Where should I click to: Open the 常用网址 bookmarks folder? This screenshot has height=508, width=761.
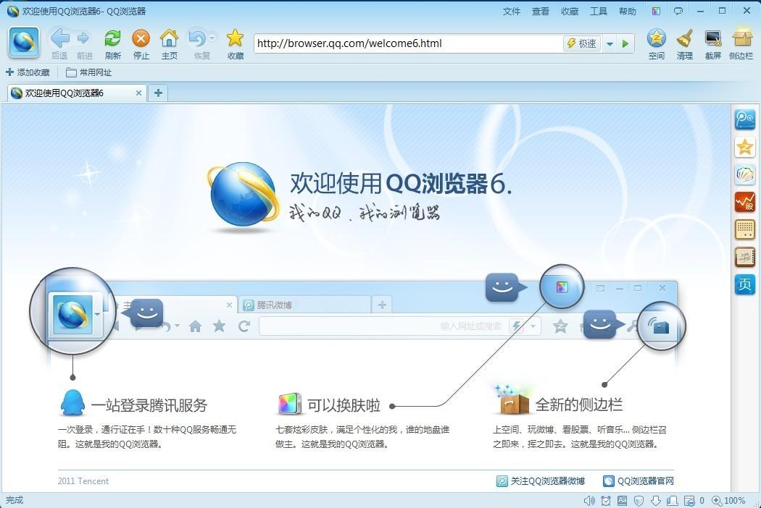tap(89, 72)
